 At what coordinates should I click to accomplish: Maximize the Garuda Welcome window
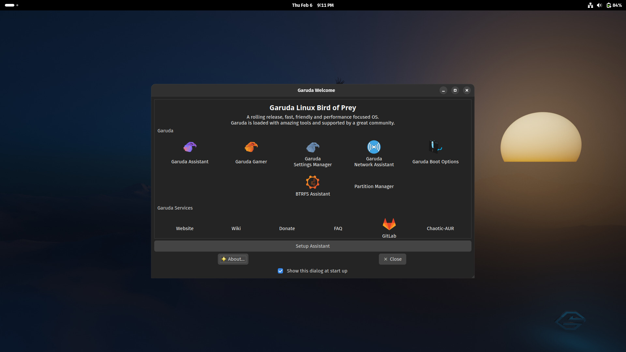coord(455,90)
